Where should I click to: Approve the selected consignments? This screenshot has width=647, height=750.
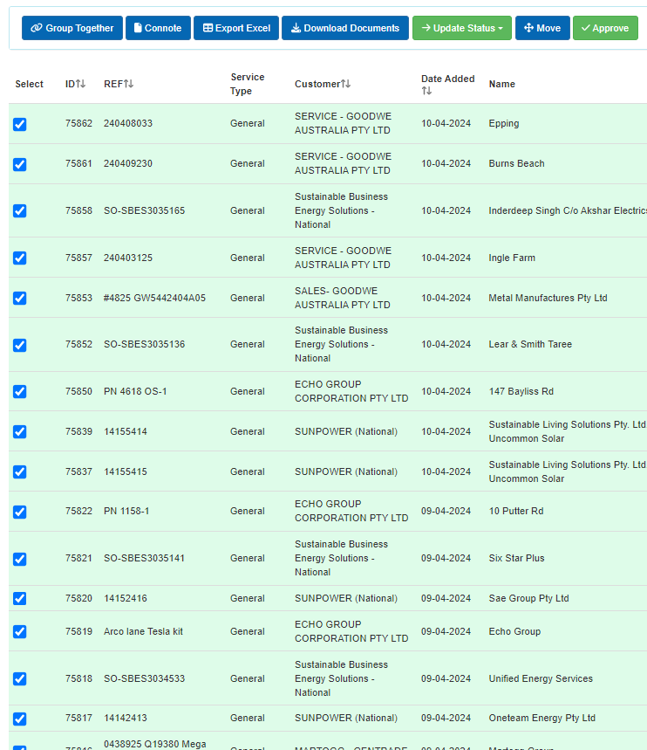click(605, 28)
